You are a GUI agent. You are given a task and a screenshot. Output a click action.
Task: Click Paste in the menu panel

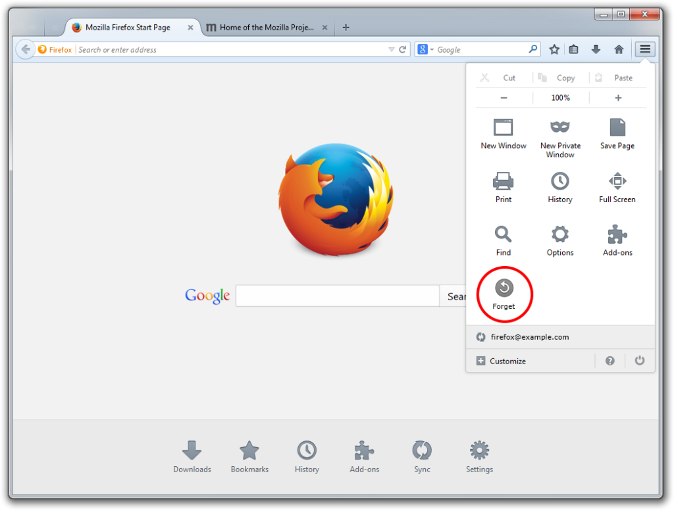[x=618, y=78]
